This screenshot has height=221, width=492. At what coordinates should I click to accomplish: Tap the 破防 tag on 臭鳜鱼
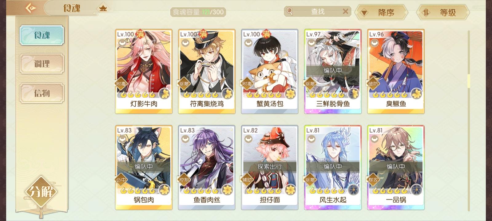pyautogui.click(x=373, y=83)
